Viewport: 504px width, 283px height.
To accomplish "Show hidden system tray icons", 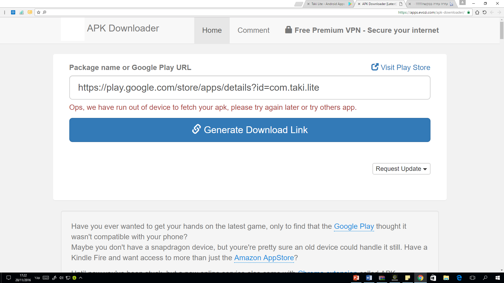I will (x=81, y=278).
